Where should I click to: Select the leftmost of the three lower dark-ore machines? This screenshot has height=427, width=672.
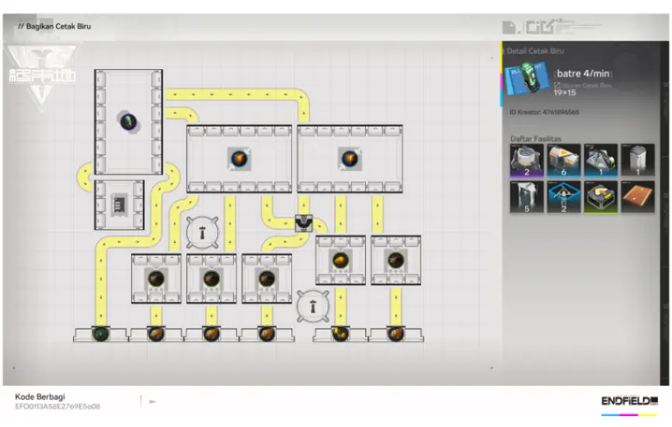(156, 279)
